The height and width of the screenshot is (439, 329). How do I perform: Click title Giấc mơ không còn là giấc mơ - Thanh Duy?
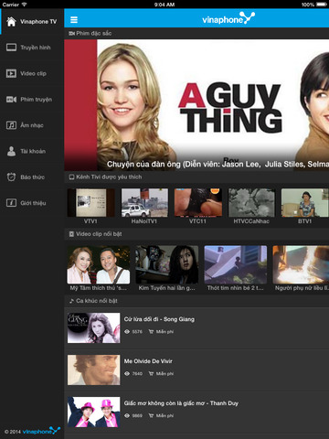181,403
